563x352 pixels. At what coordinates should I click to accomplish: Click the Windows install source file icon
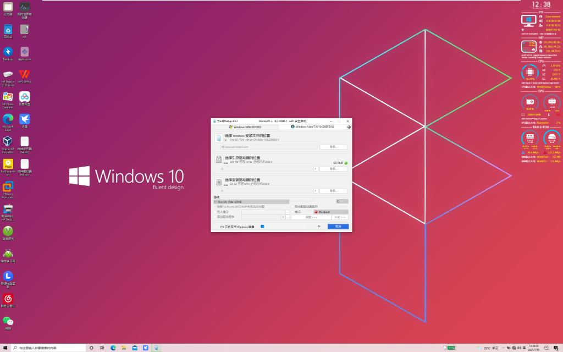[x=218, y=138]
